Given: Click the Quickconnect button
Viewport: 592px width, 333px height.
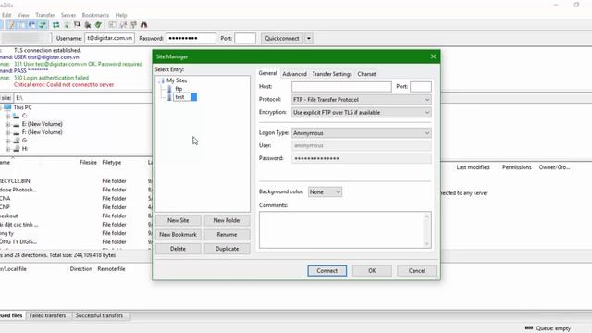Looking at the screenshot, I should tap(282, 39).
